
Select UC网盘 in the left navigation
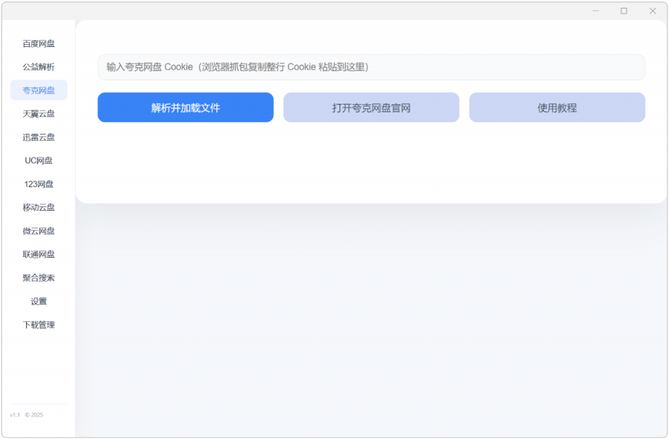click(39, 160)
